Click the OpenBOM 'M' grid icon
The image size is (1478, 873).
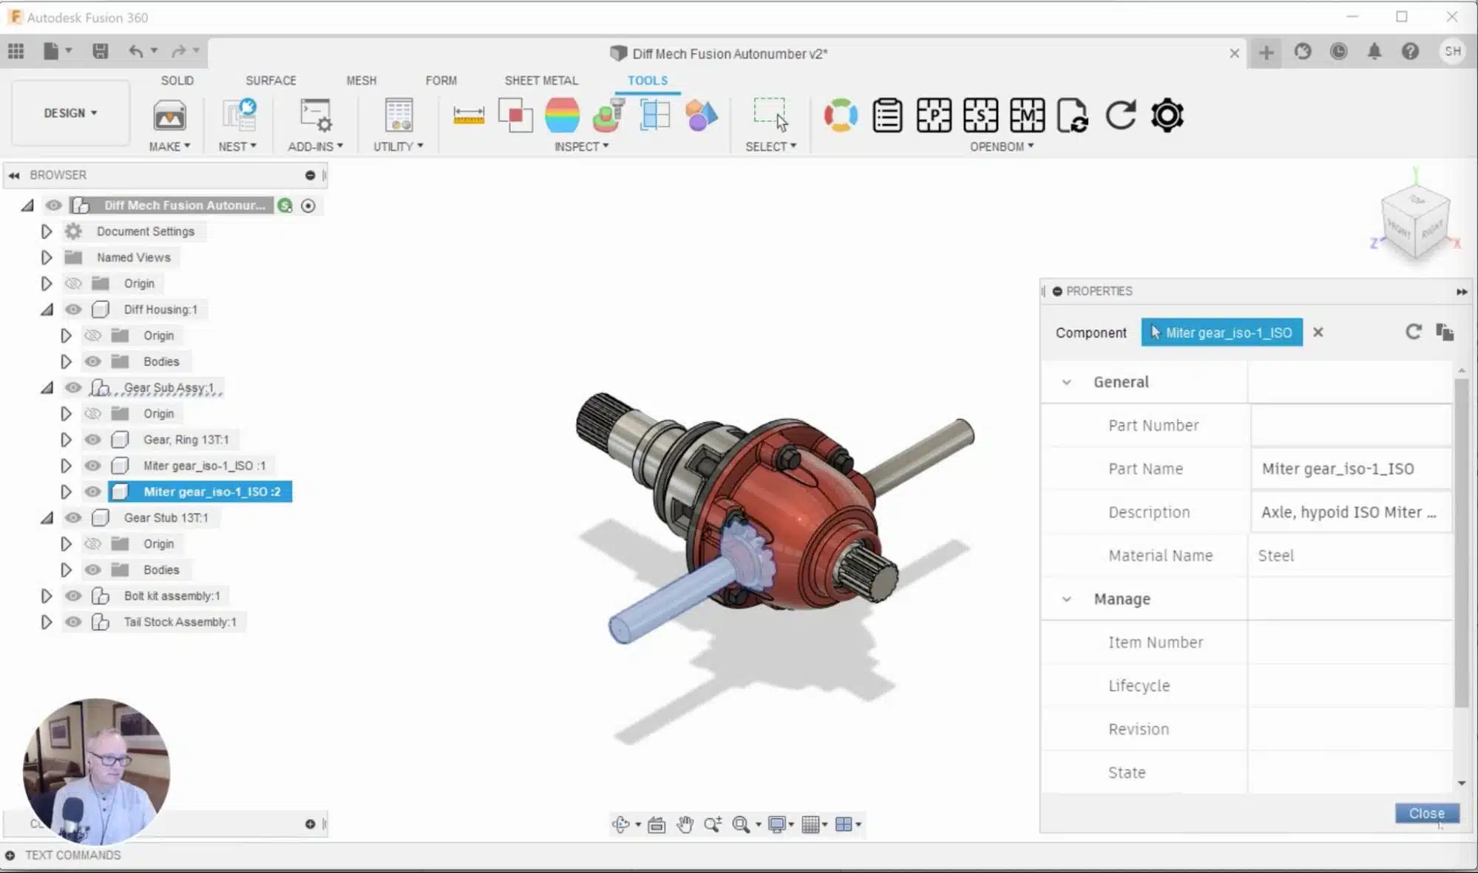click(x=1027, y=115)
